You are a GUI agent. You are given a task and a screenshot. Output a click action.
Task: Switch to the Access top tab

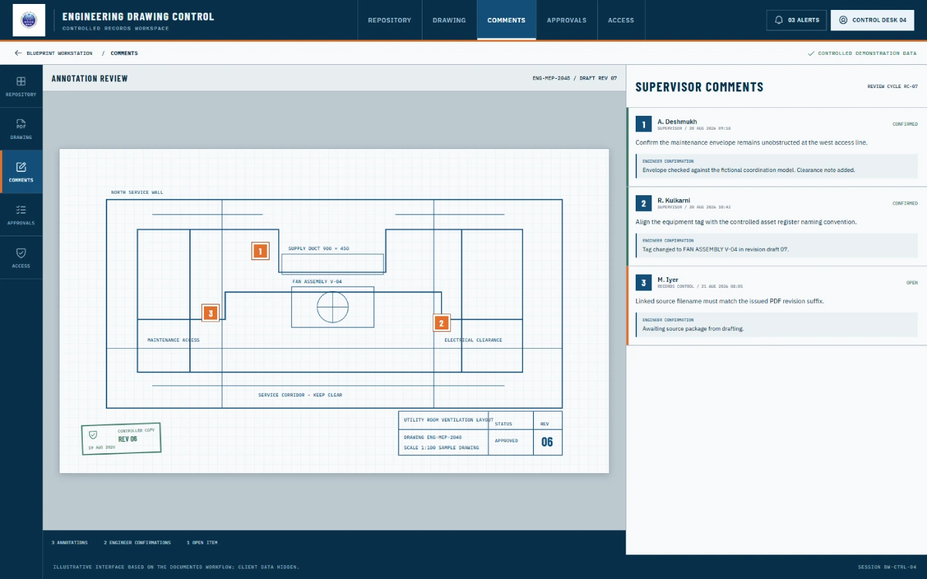(x=621, y=20)
